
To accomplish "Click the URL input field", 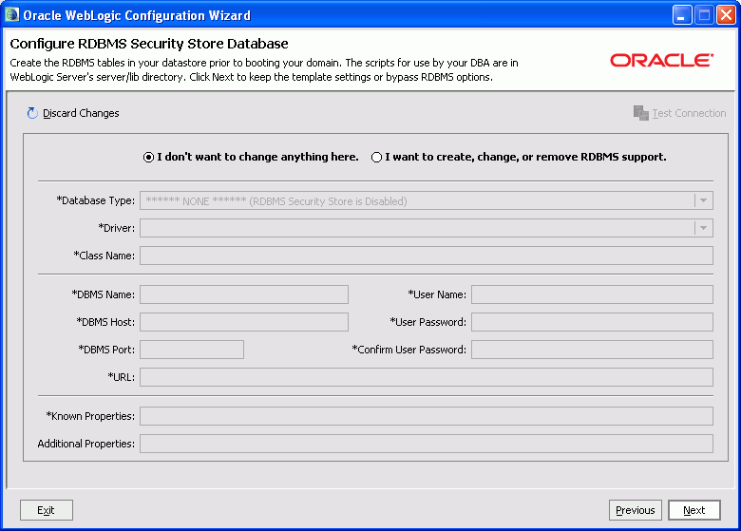I will (427, 377).
